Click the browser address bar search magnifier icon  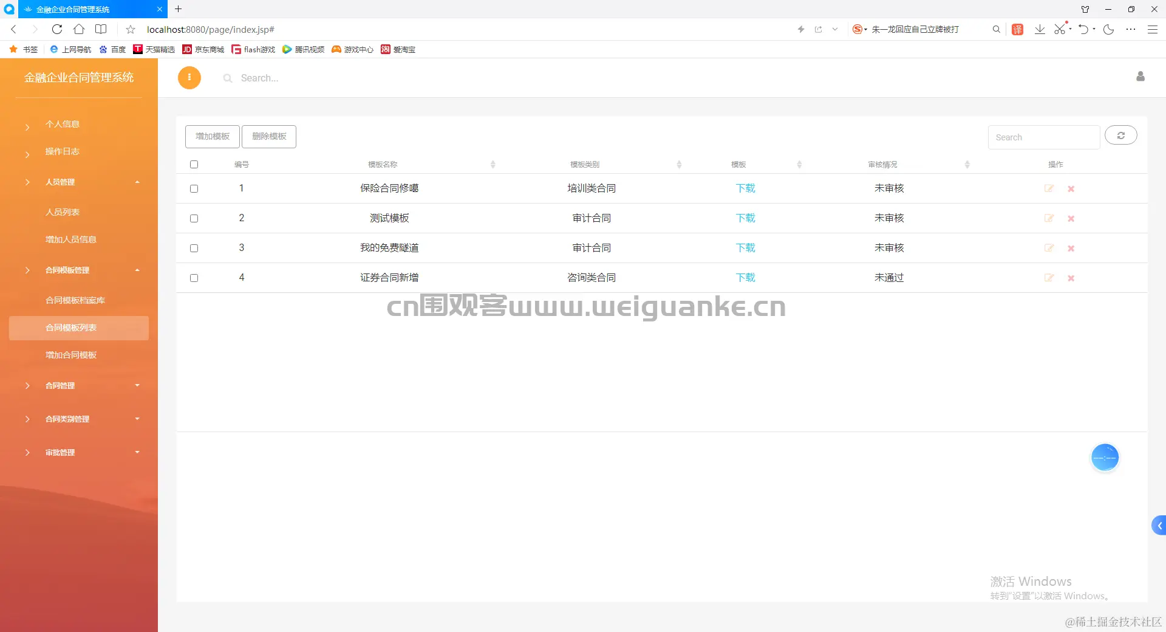click(996, 29)
